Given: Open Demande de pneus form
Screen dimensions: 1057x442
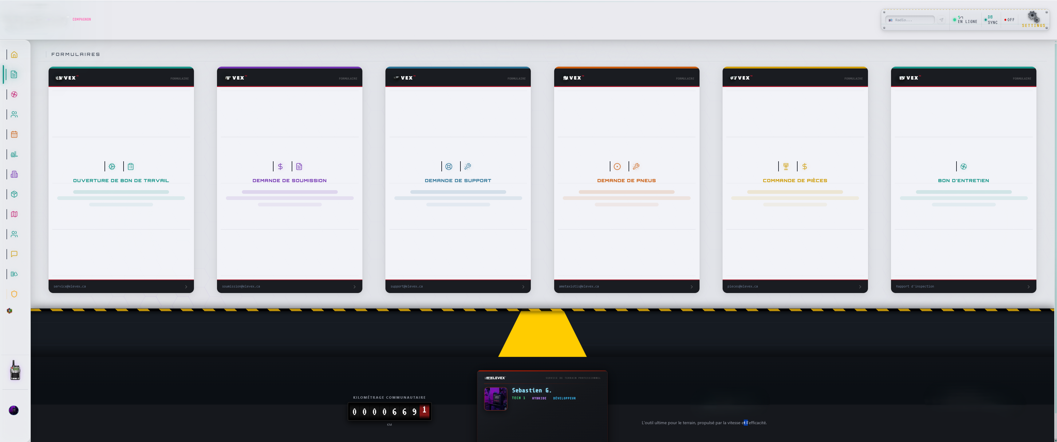Looking at the screenshot, I should [x=627, y=180].
